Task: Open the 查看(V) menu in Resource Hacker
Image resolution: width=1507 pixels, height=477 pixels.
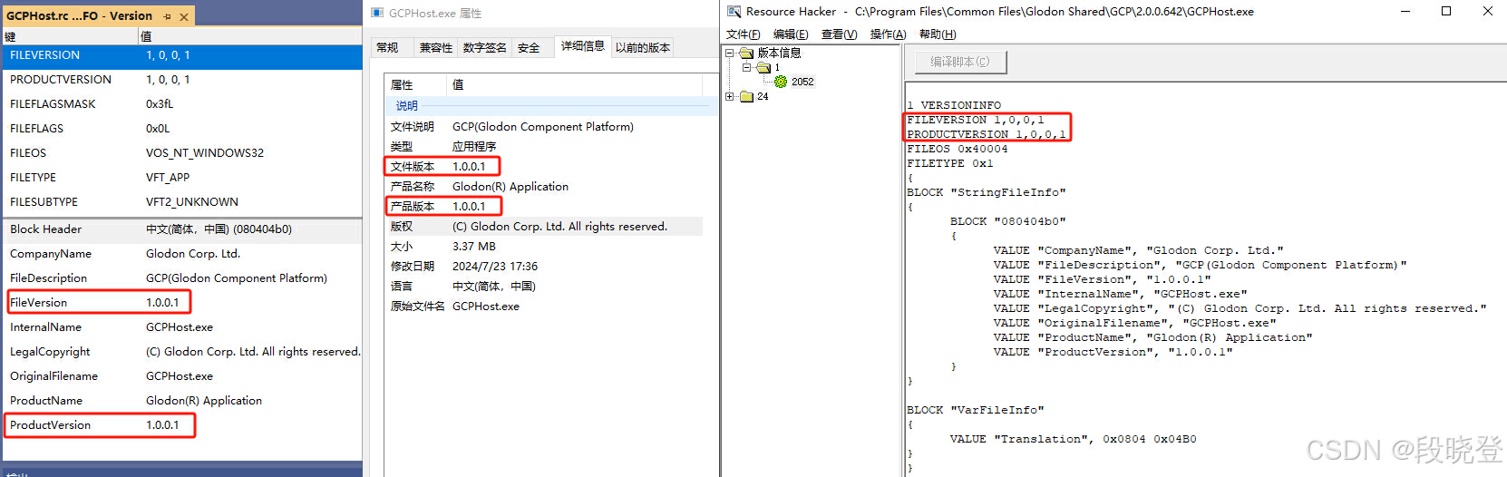Action: coord(839,34)
